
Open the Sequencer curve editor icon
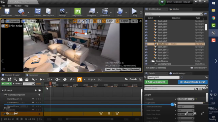99,79
